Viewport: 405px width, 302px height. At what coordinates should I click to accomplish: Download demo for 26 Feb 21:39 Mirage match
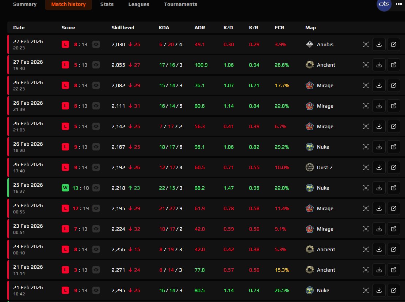(379, 106)
